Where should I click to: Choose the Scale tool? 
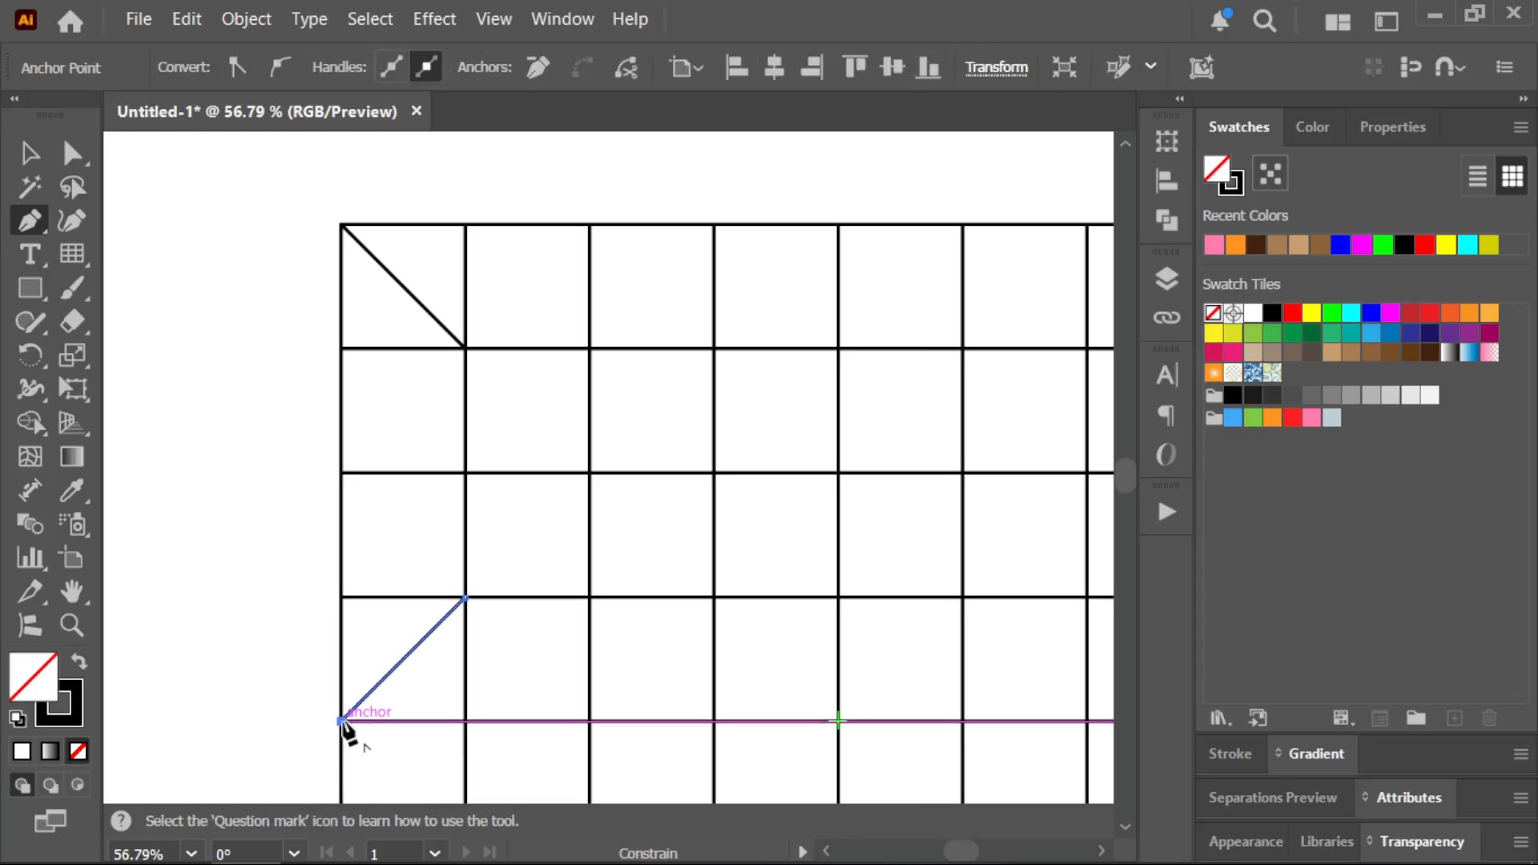click(x=72, y=355)
